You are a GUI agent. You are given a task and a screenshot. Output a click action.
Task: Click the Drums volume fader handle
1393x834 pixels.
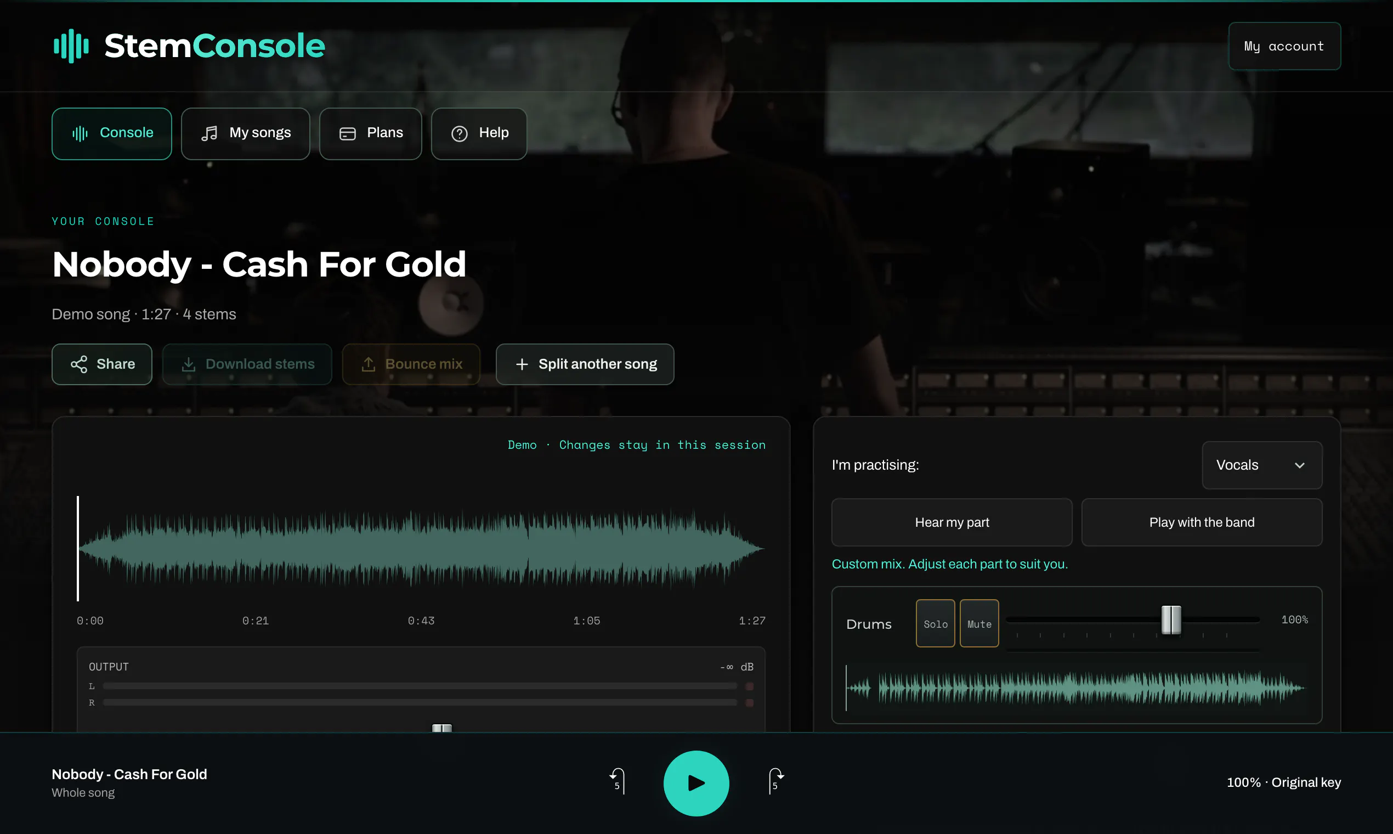coord(1171,620)
